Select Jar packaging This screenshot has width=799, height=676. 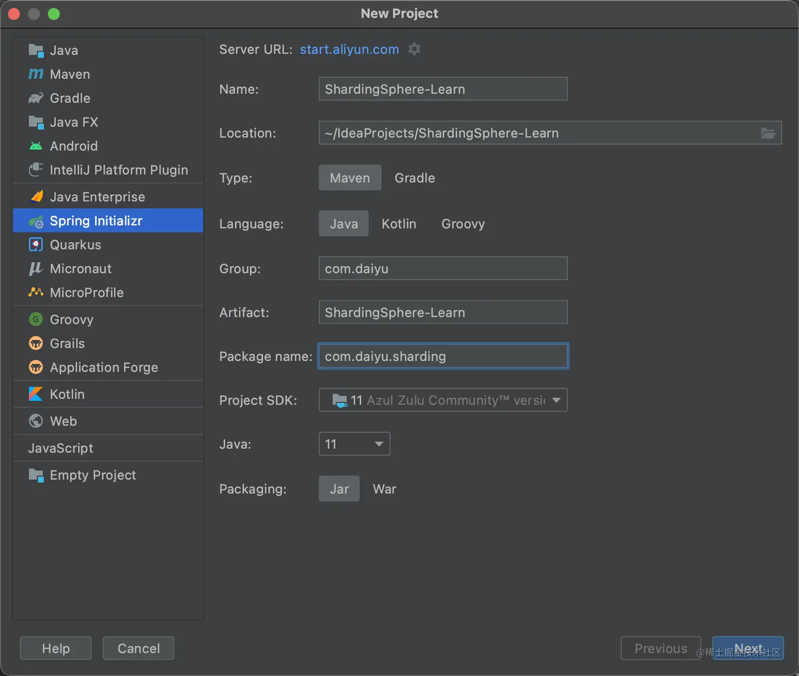click(x=339, y=489)
